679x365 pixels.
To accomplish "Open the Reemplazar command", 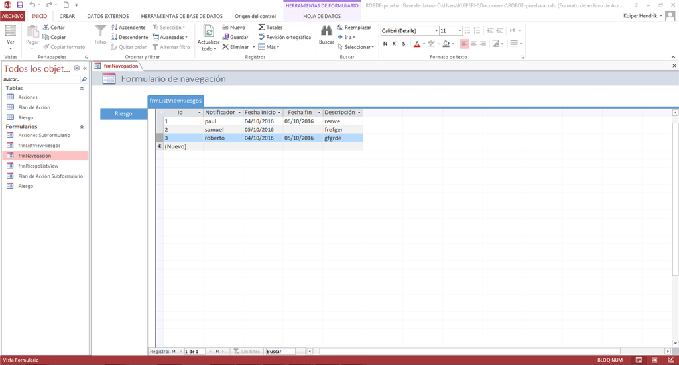I will 354,27.
